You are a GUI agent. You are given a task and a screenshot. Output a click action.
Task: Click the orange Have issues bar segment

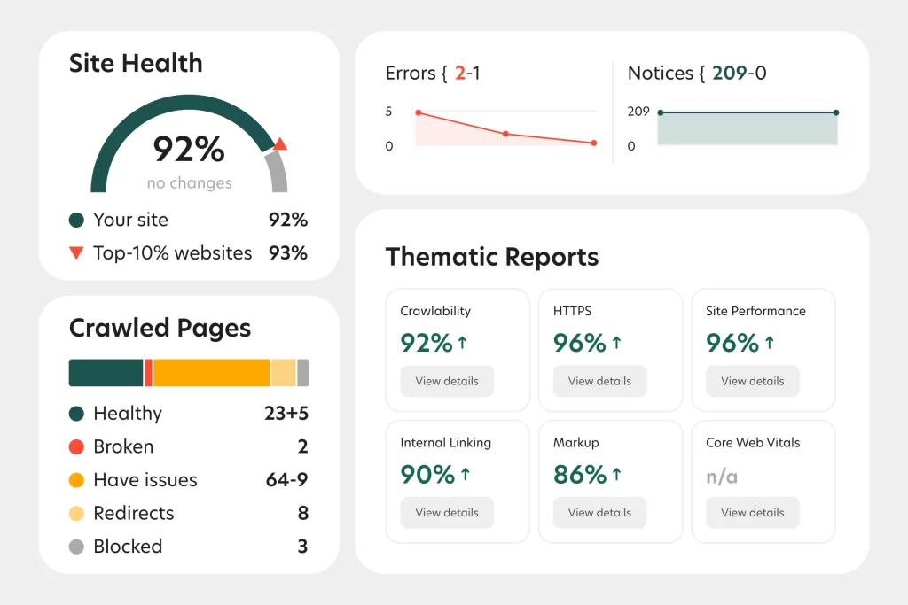211,373
